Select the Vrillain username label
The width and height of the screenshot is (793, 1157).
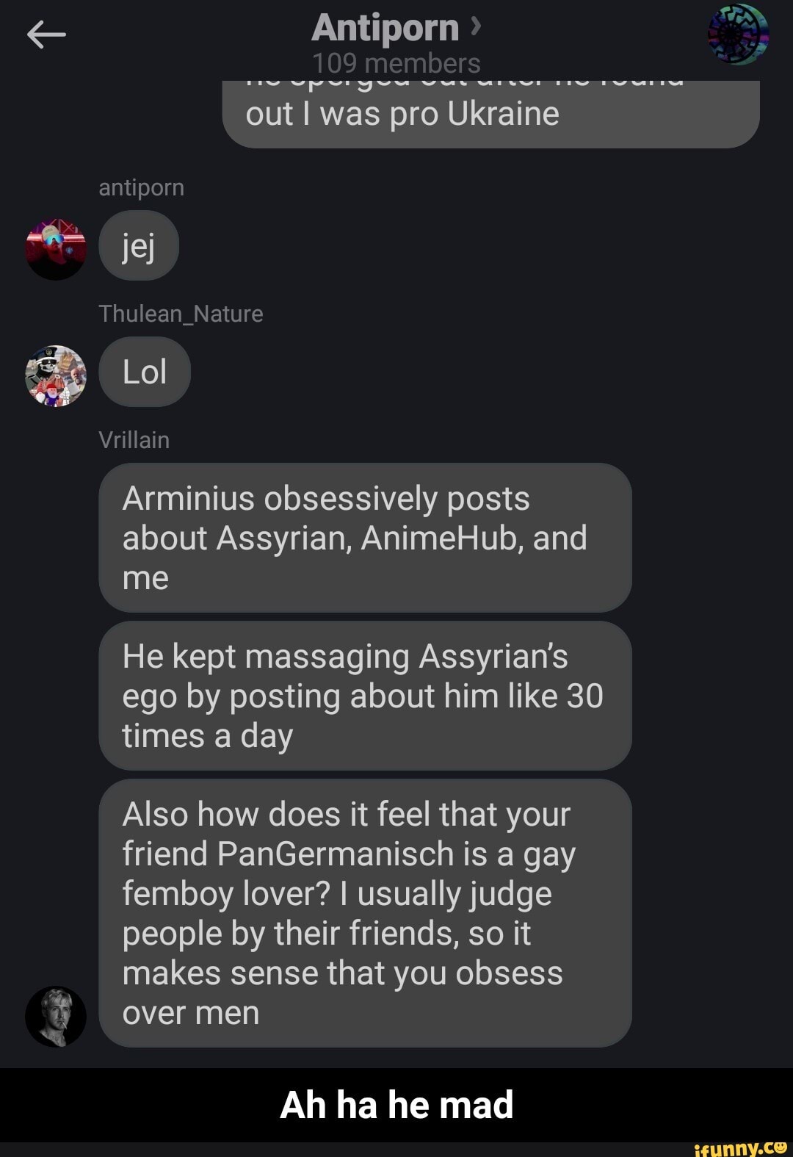(x=134, y=440)
